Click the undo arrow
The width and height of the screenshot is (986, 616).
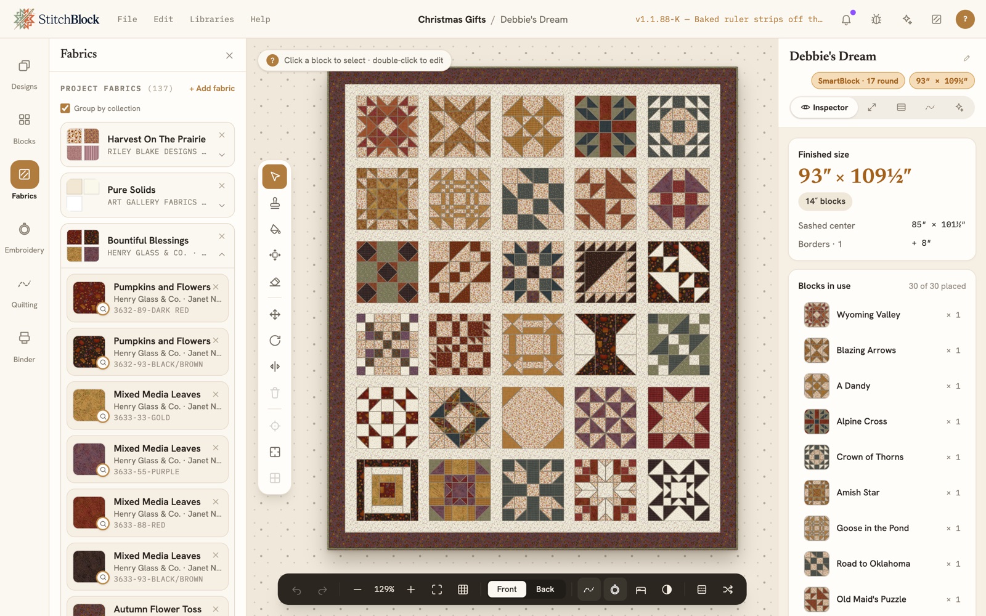296,590
